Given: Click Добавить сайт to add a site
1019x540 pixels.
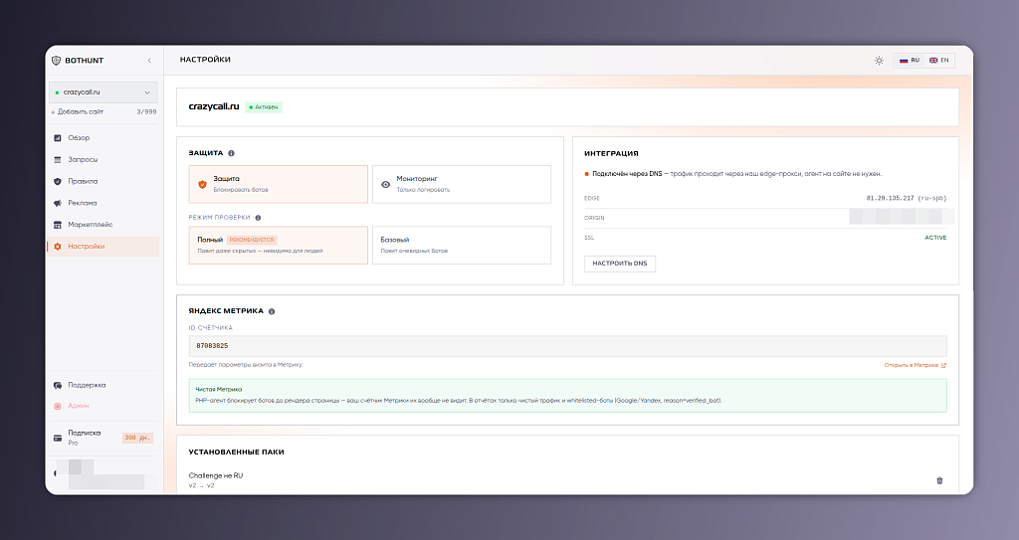Looking at the screenshot, I should (78, 111).
